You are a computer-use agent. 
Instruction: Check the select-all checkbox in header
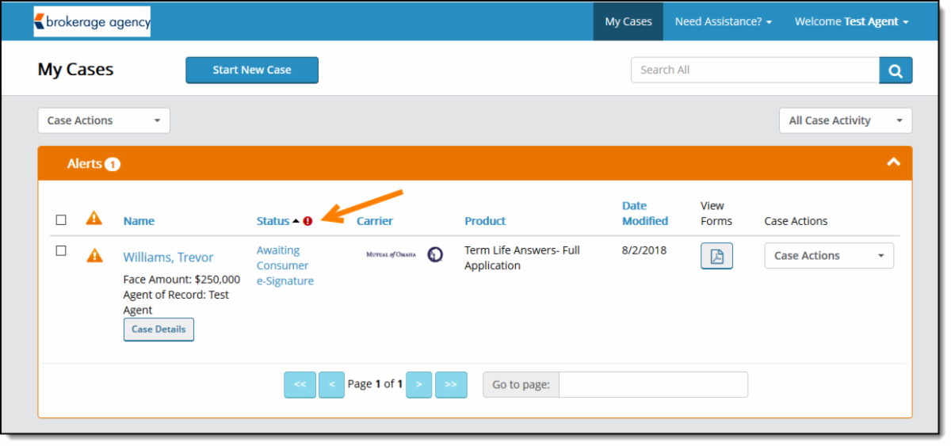tap(61, 220)
